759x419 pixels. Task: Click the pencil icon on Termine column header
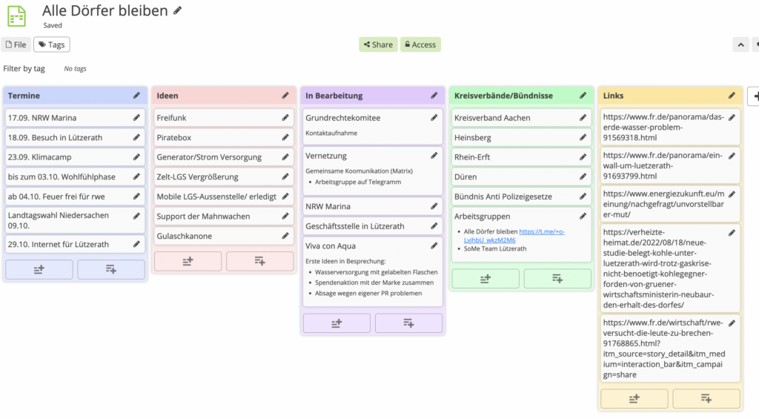click(x=136, y=96)
